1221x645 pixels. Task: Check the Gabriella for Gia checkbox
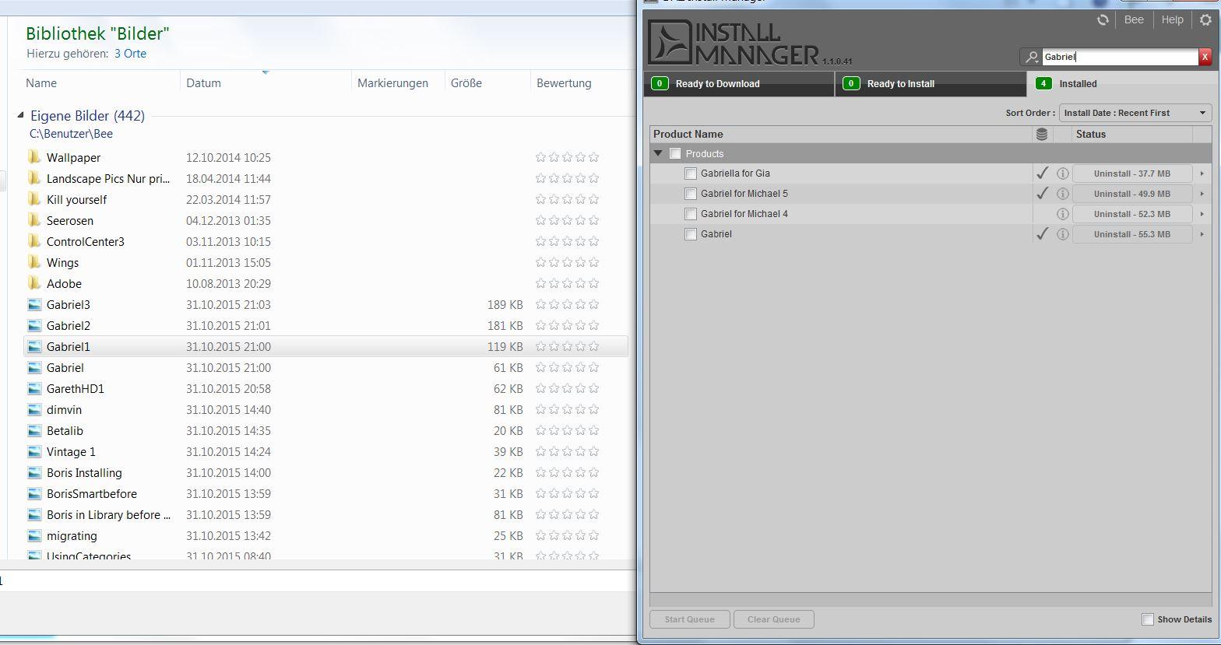690,174
